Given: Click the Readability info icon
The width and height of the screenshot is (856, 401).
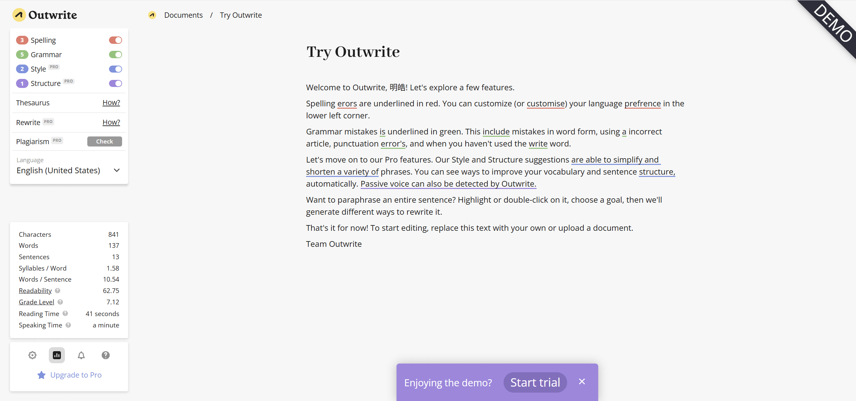Looking at the screenshot, I should click(x=58, y=291).
